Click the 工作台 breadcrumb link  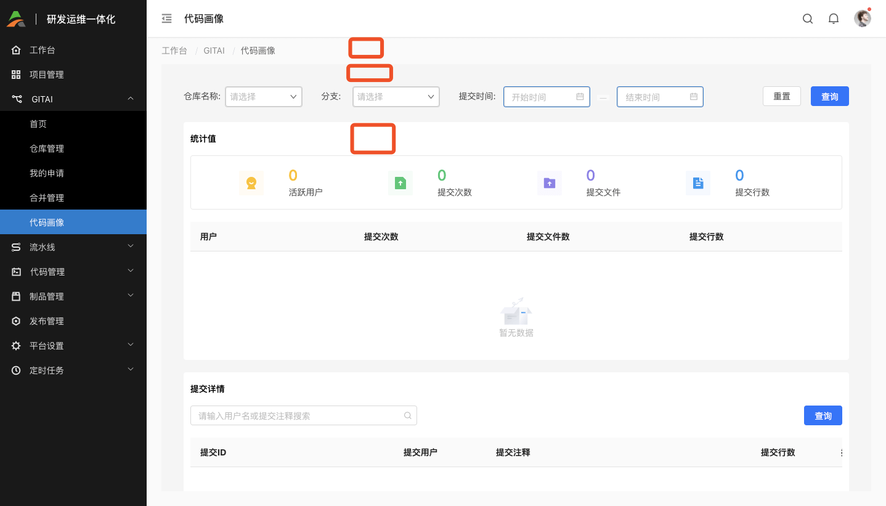click(x=174, y=51)
